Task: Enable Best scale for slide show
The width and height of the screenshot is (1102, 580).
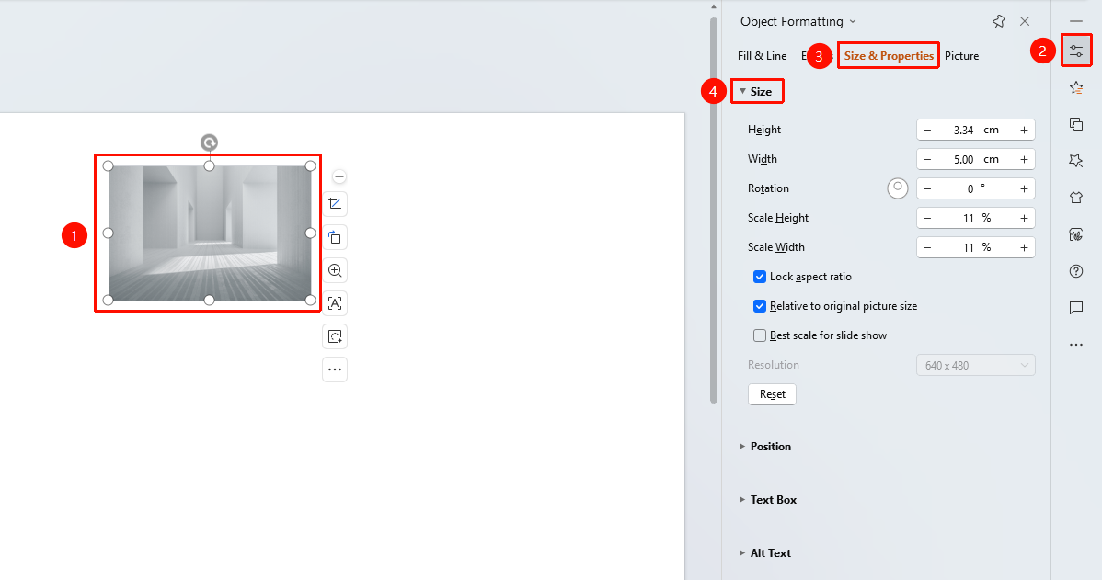Action: click(760, 335)
